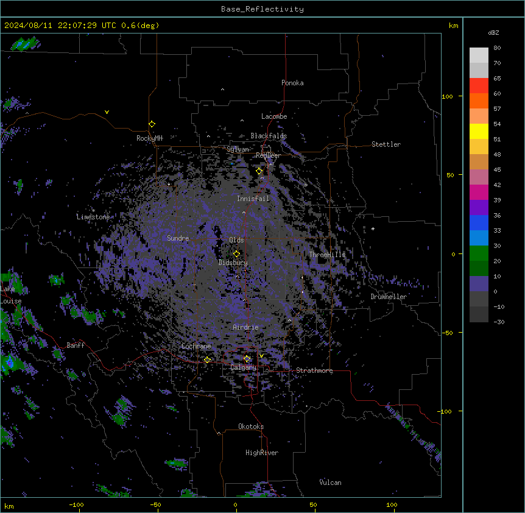Click the HighRiver label

click(262, 453)
